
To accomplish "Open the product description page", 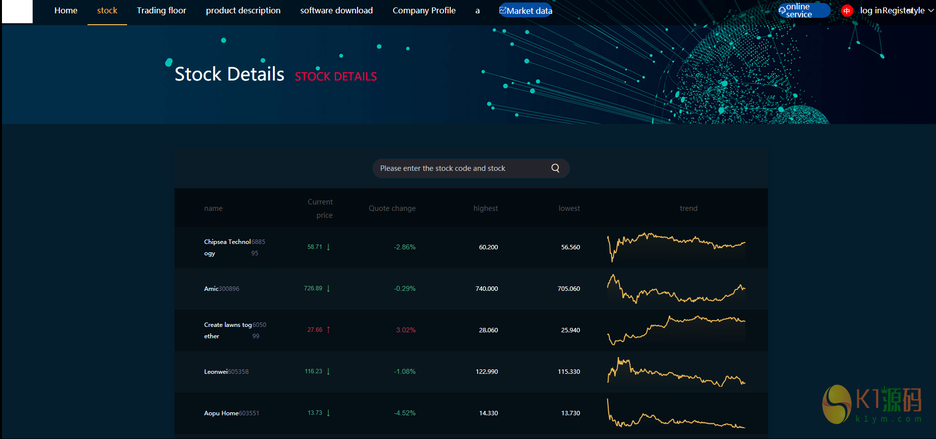I will (243, 10).
